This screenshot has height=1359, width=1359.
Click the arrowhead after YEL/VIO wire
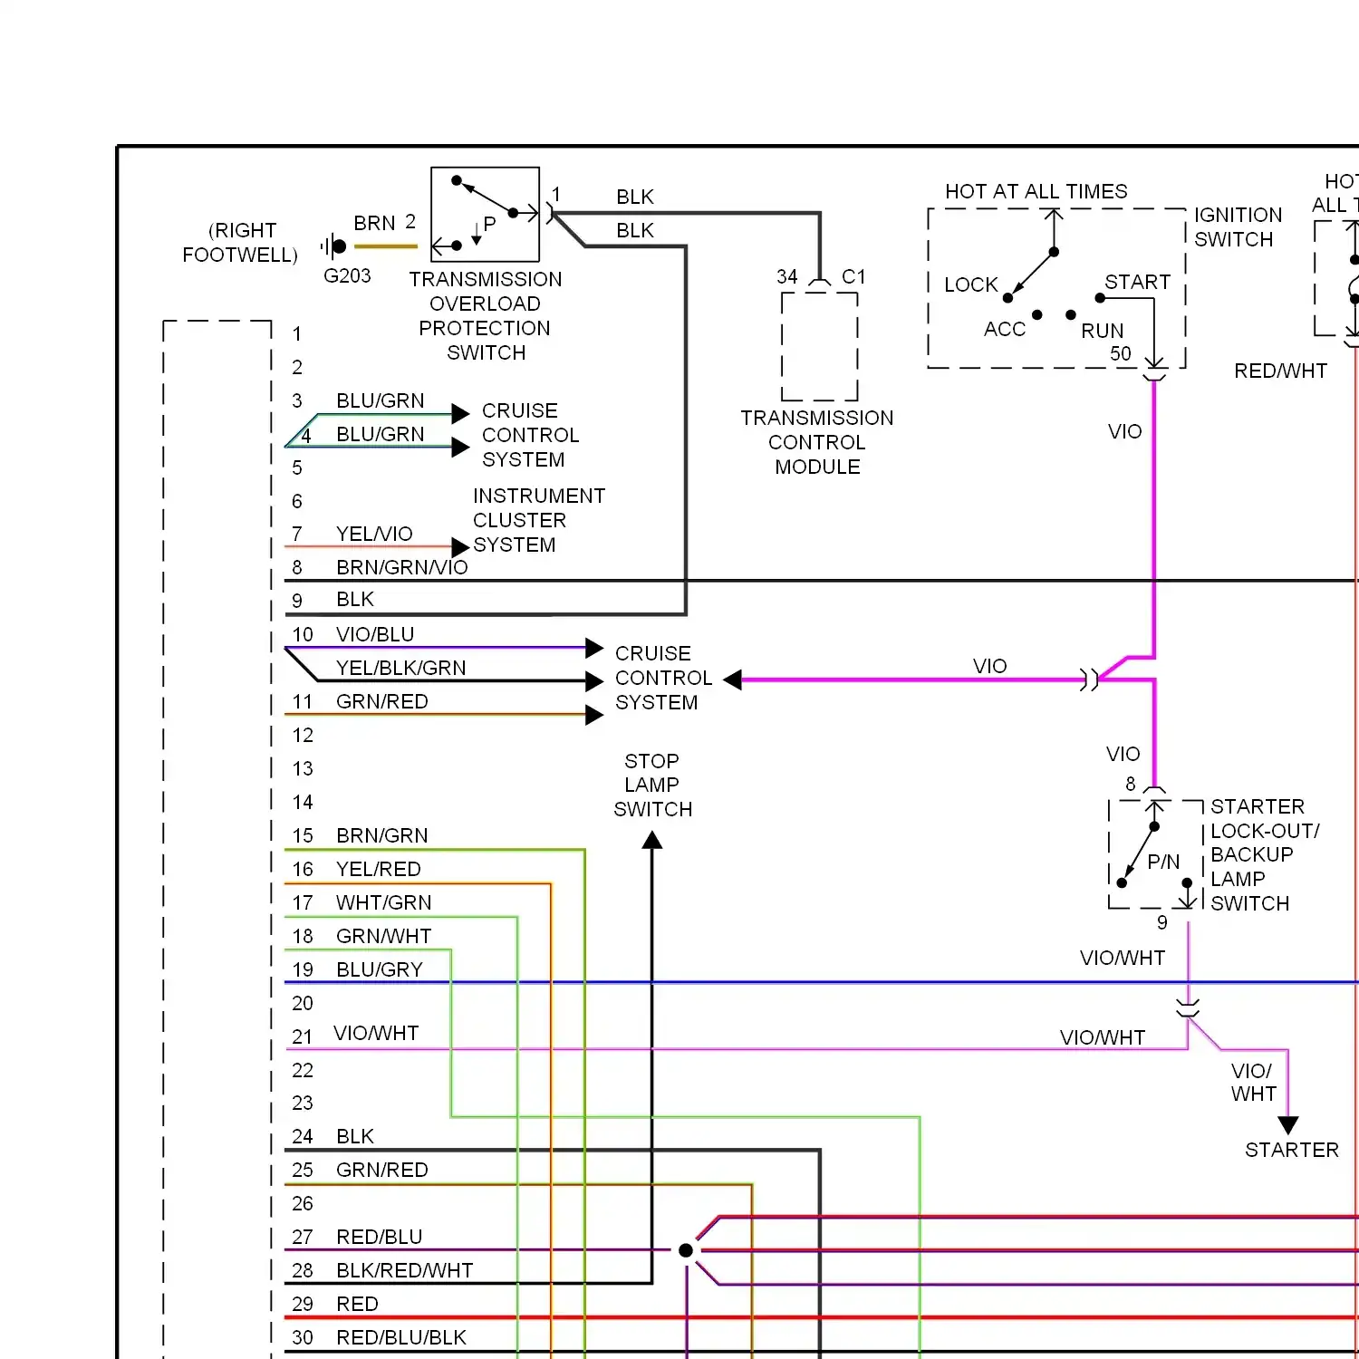tap(460, 546)
